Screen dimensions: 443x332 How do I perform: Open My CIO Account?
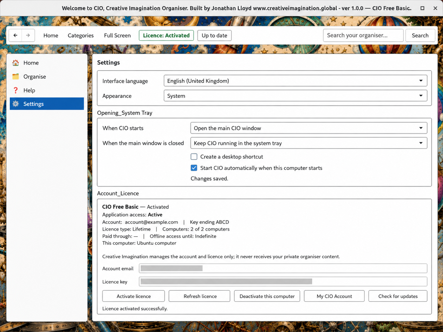pos(334,296)
